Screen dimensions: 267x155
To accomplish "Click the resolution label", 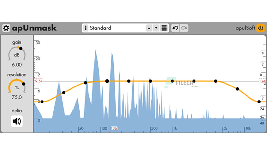I will click(x=17, y=75).
